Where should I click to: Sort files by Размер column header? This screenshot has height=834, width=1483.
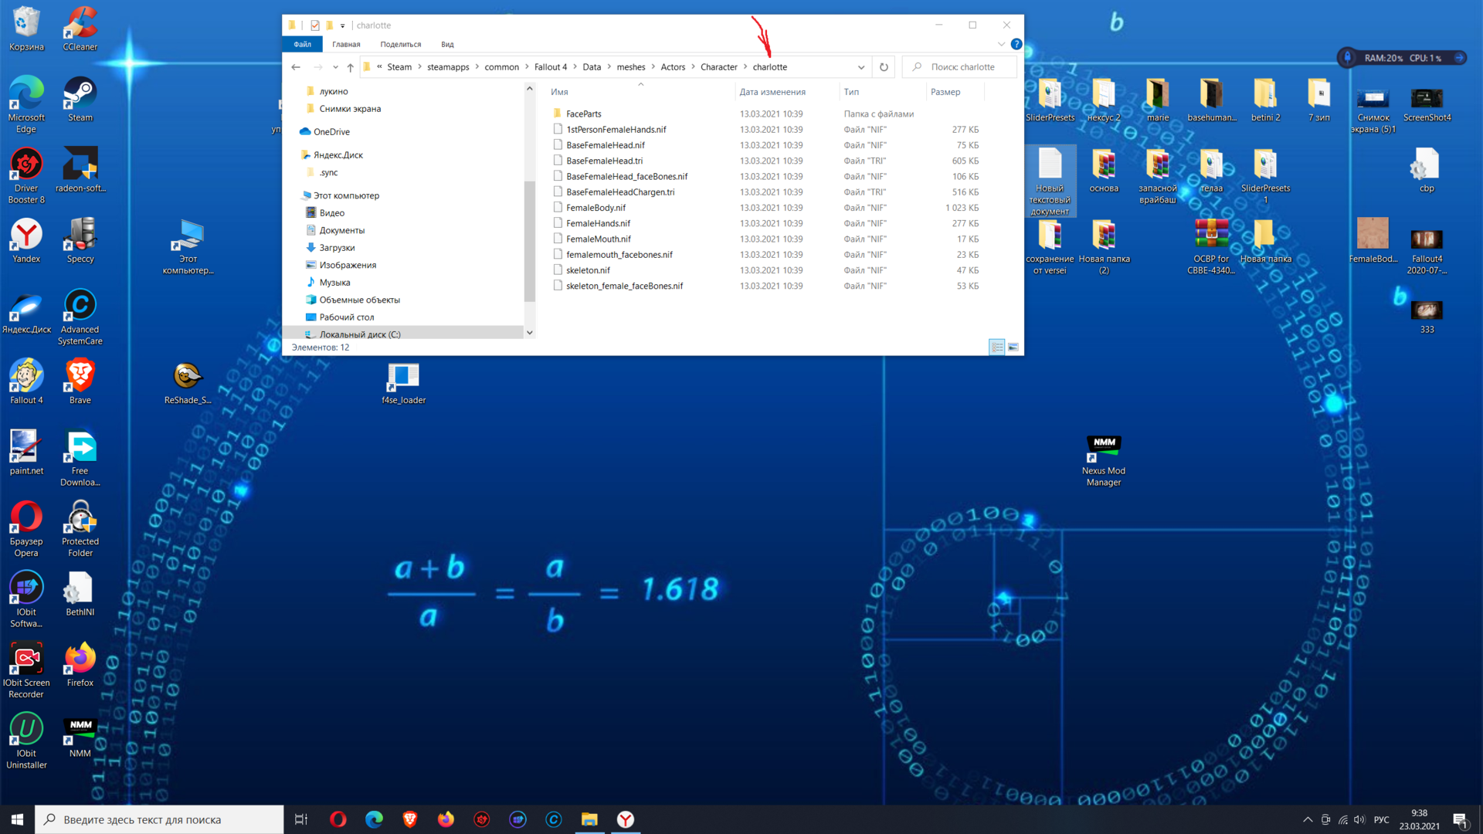pos(945,92)
